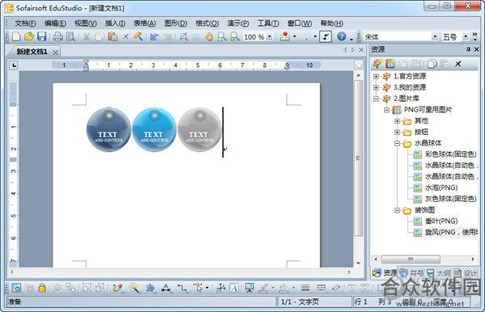The image size is (485, 312).
Task: Expand the 按钮 folder
Action: pos(398,132)
